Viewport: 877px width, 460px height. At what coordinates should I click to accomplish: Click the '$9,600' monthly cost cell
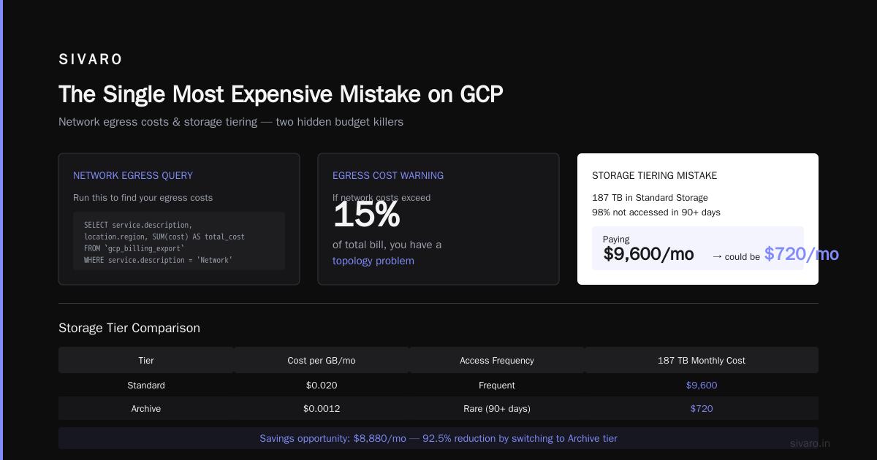click(x=702, y=385)
